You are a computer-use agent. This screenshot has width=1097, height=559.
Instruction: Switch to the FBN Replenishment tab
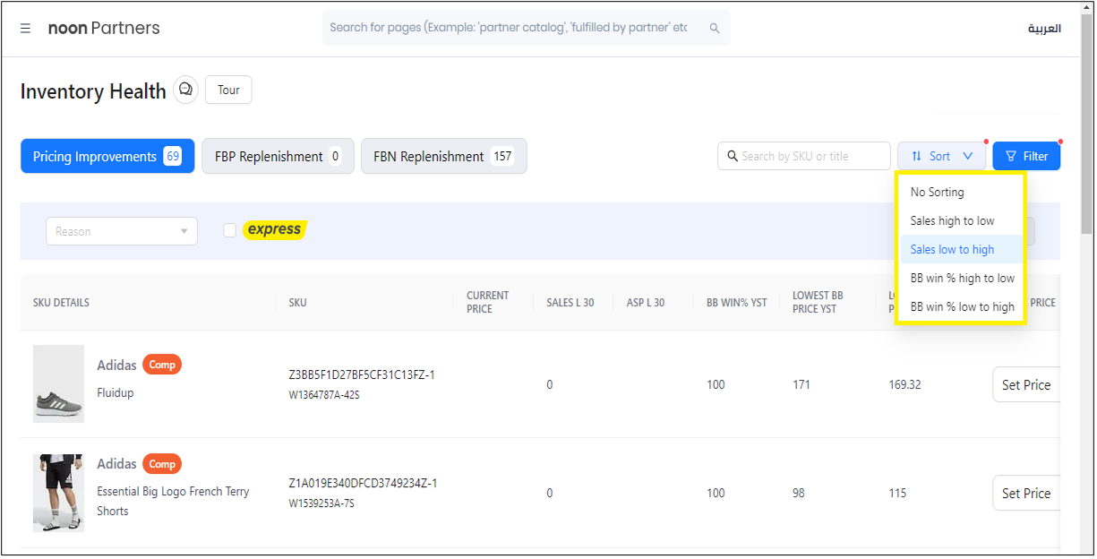[x=443, y=156]
